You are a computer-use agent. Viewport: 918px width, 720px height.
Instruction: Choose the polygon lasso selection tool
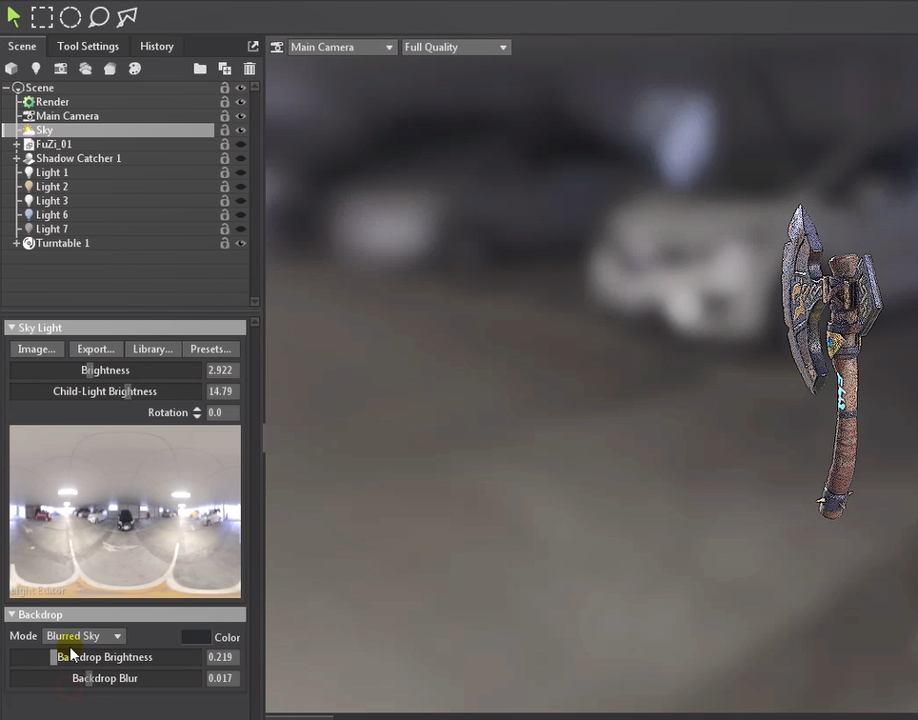pyautogui.click(x=127, y=16)
